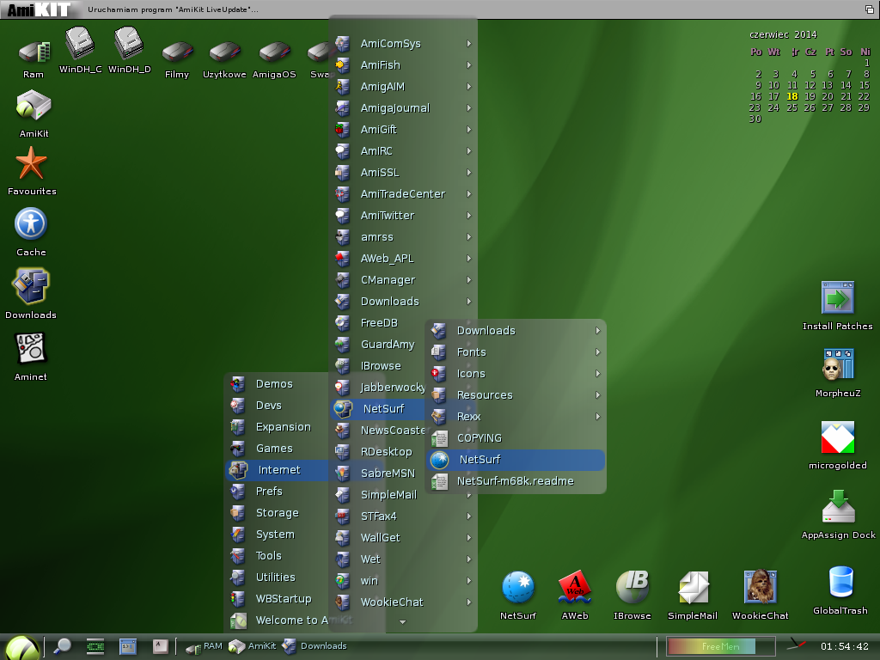Click the magnifier search icon in taskbar
This screenshot has width=880, height=660.
[62, 646]
